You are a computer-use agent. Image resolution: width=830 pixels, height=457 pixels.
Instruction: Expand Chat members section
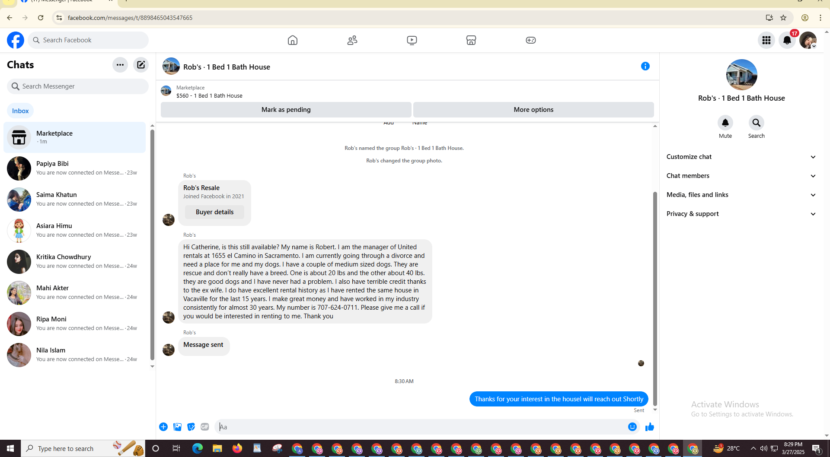click(x=741, y=176)
